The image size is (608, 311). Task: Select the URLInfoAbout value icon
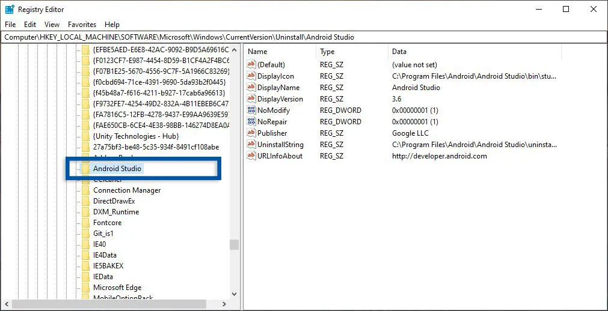251,155
